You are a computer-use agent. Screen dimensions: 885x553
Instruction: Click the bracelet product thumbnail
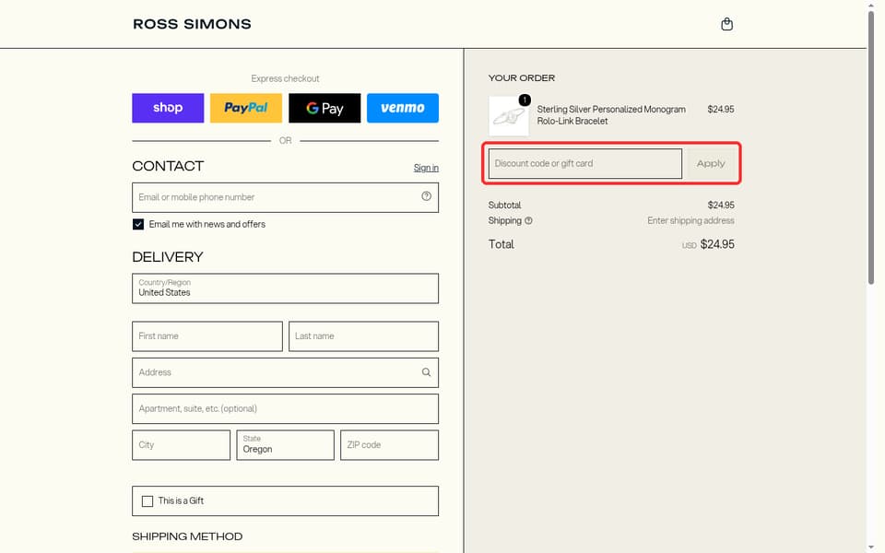[x=509, y=116]
